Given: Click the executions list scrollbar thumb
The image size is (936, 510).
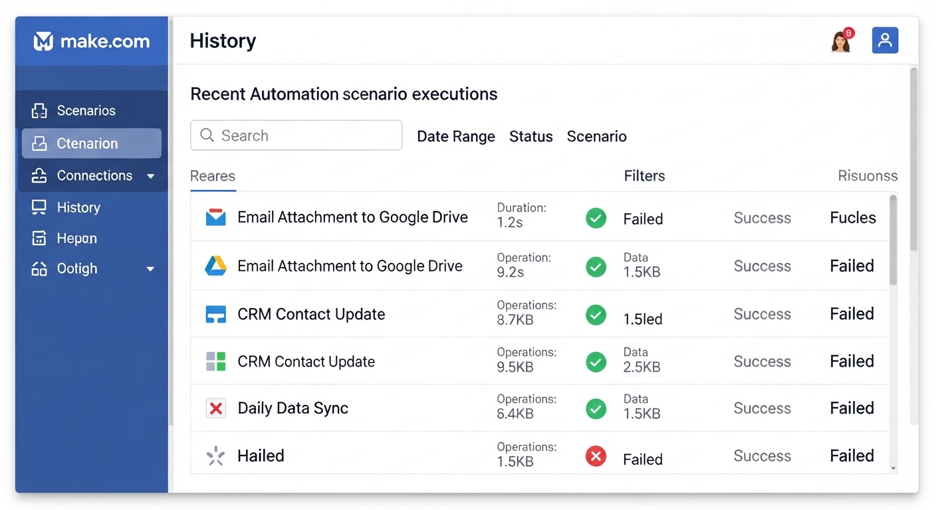Looking at the screenshot, I should [x=893, y=239].
